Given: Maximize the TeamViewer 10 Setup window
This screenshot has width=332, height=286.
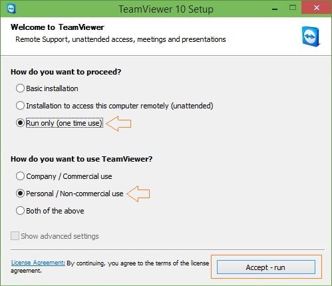Looking at the screenshot, I should 293,8.
